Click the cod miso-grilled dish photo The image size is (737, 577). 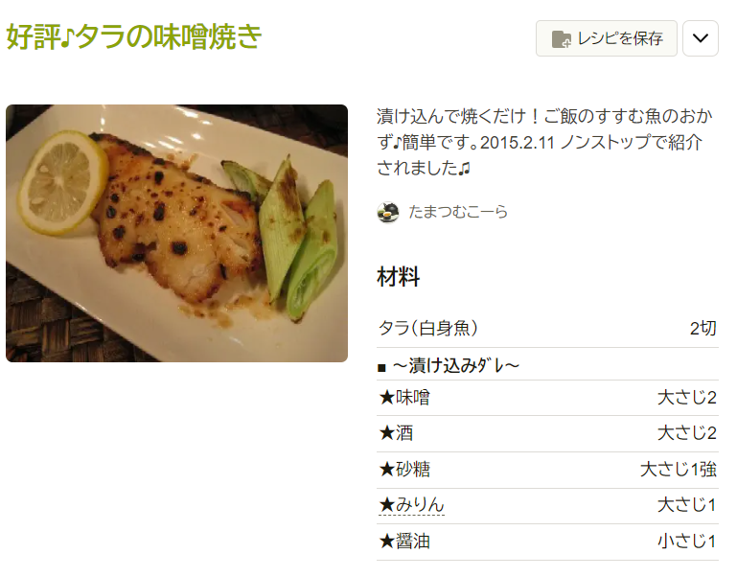[176, 233]
